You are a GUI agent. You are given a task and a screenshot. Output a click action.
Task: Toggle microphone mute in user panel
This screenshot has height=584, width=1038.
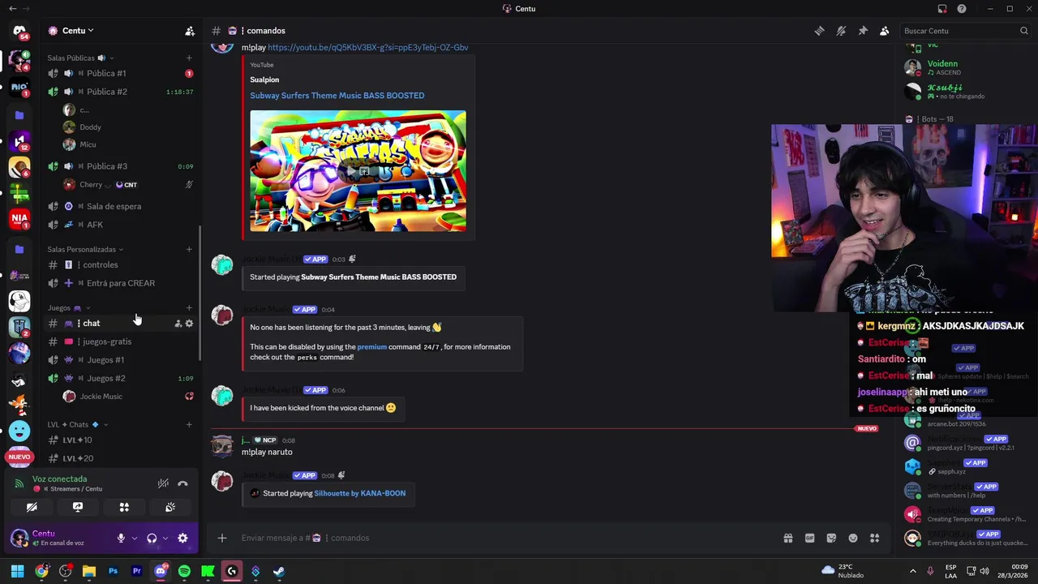(121, 538)
